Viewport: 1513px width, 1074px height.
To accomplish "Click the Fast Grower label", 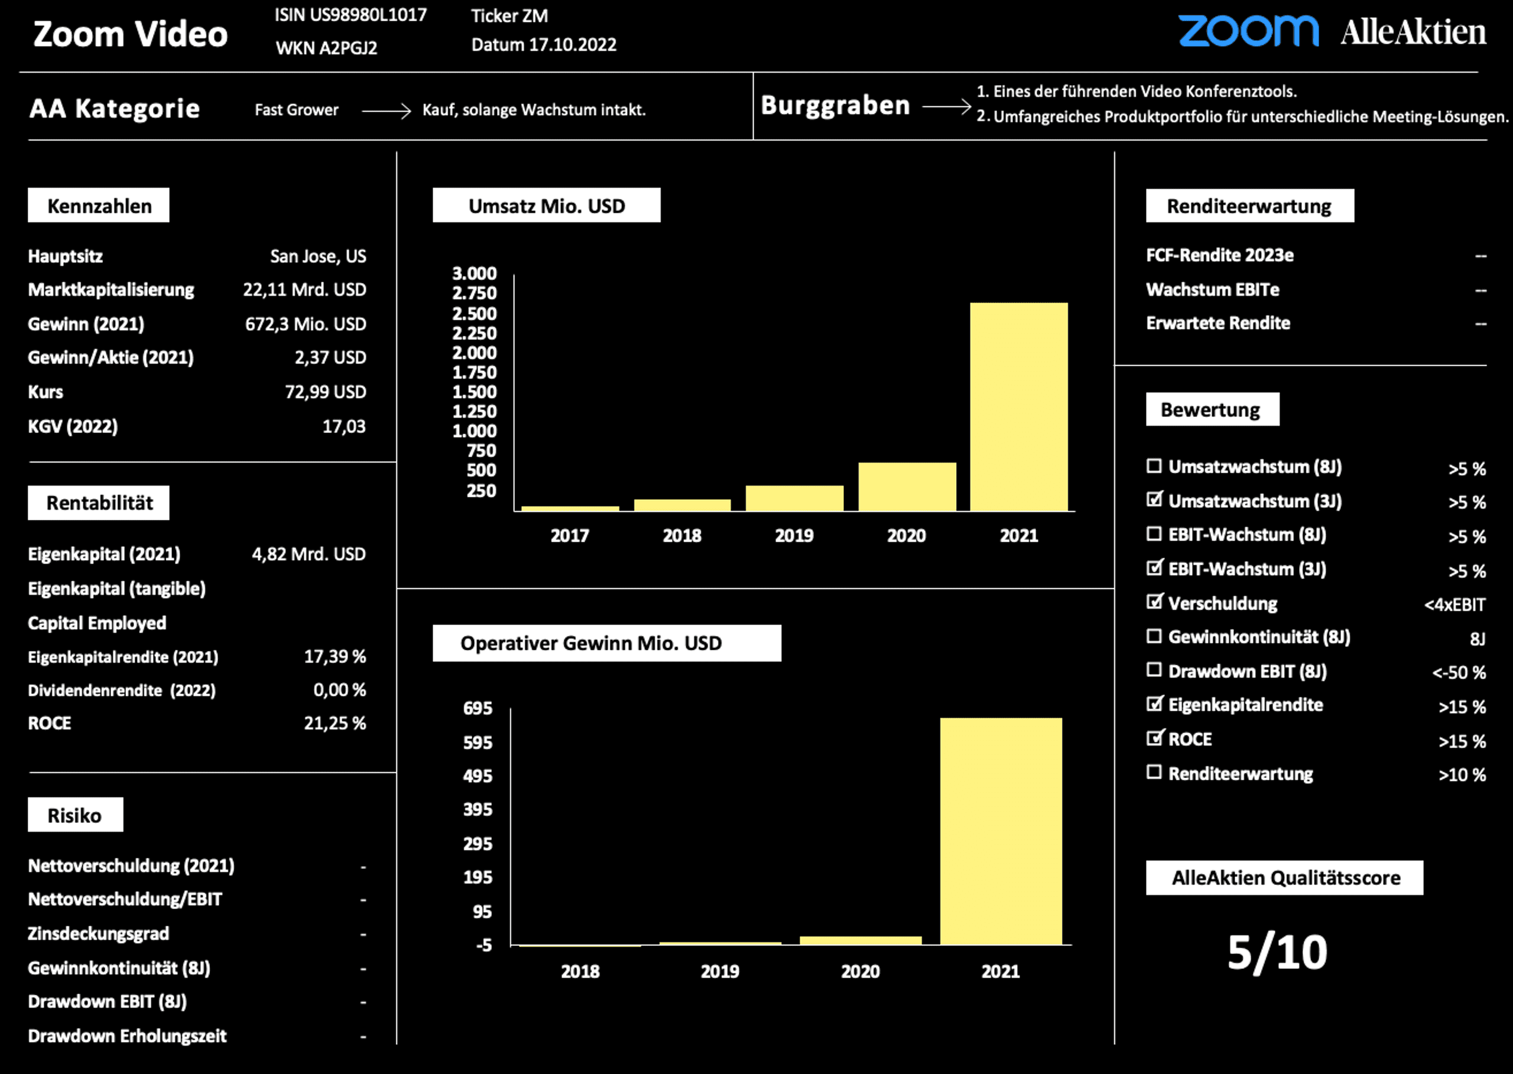I will coord(296,110).
